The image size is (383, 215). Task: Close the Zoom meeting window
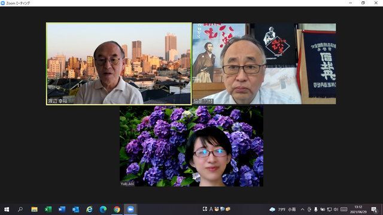coord(376,3)
